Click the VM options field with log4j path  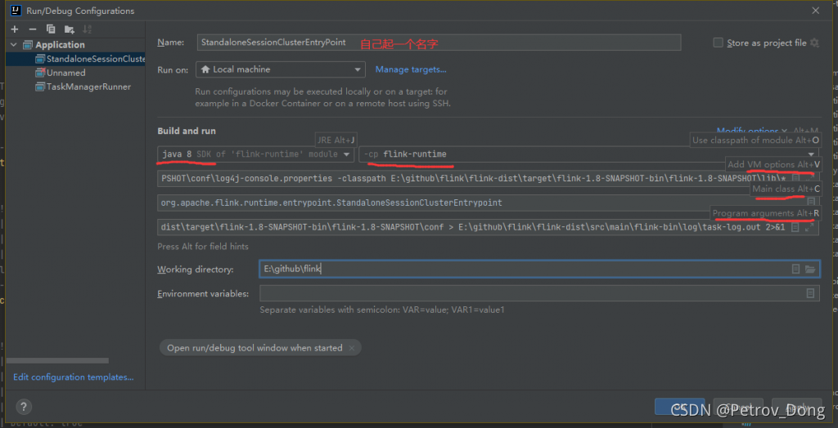pyautogui.click(x=488, y=178)
